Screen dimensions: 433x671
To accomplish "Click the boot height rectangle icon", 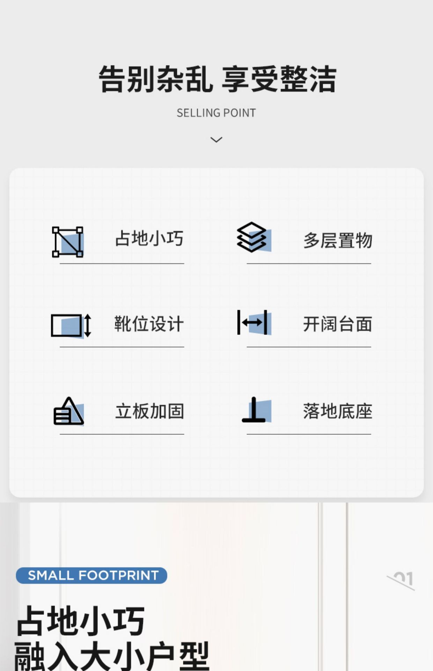I will [71, 326].
